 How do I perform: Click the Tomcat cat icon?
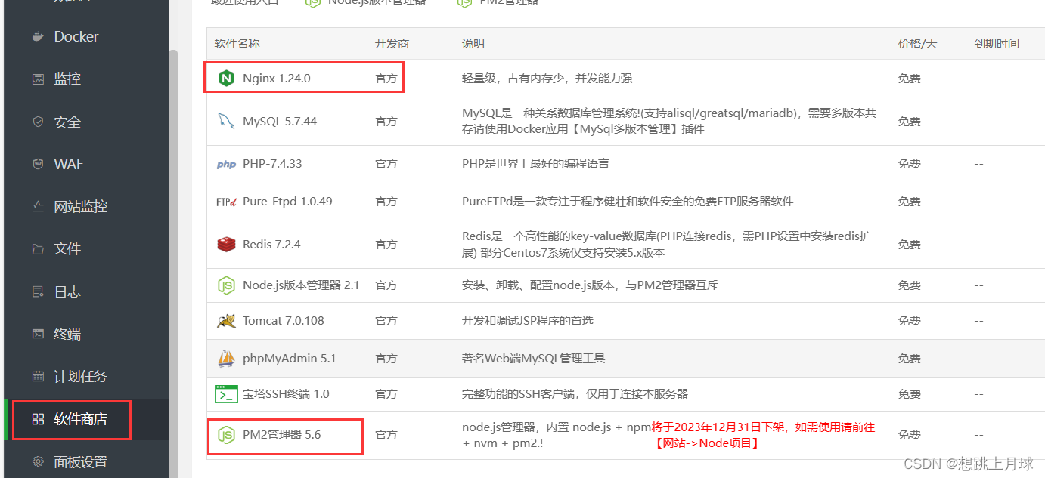(x=227, y=320)
